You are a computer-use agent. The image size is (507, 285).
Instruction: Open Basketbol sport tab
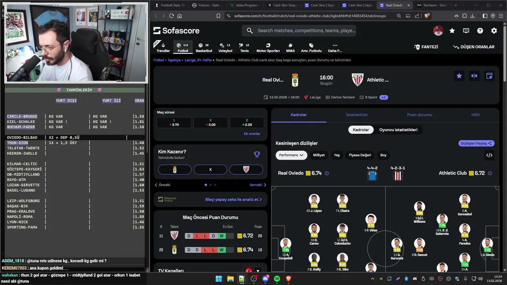point(204,47)
